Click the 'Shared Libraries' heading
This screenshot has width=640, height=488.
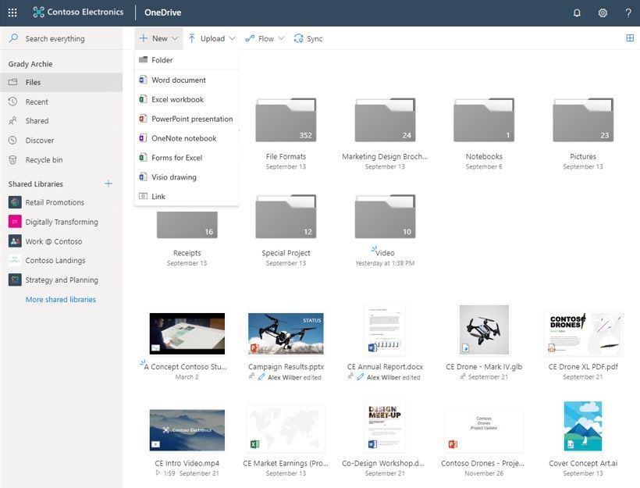pyautogui.click(x=35, y=183)
